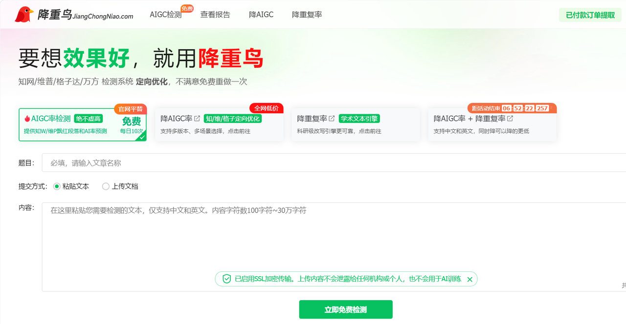Click the 全网低价 red badge
The image size is (626, 324).
[267, 108]
